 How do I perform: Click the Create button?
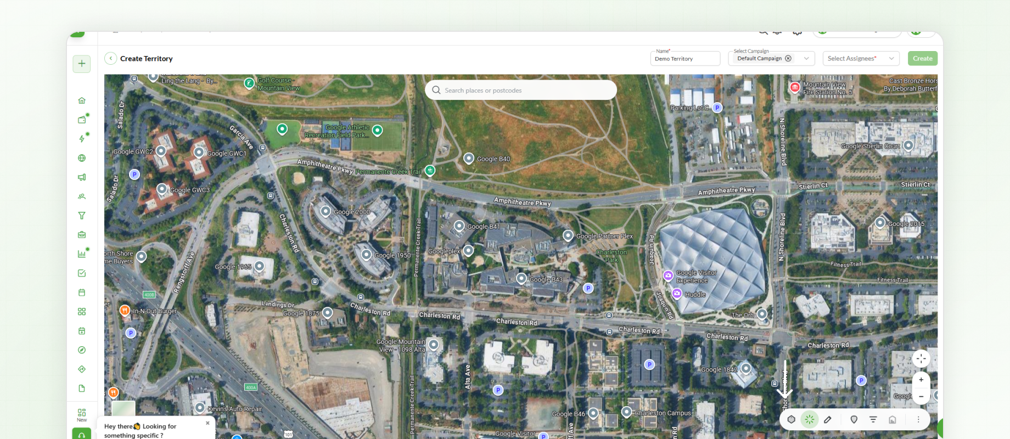coord(923,59)
